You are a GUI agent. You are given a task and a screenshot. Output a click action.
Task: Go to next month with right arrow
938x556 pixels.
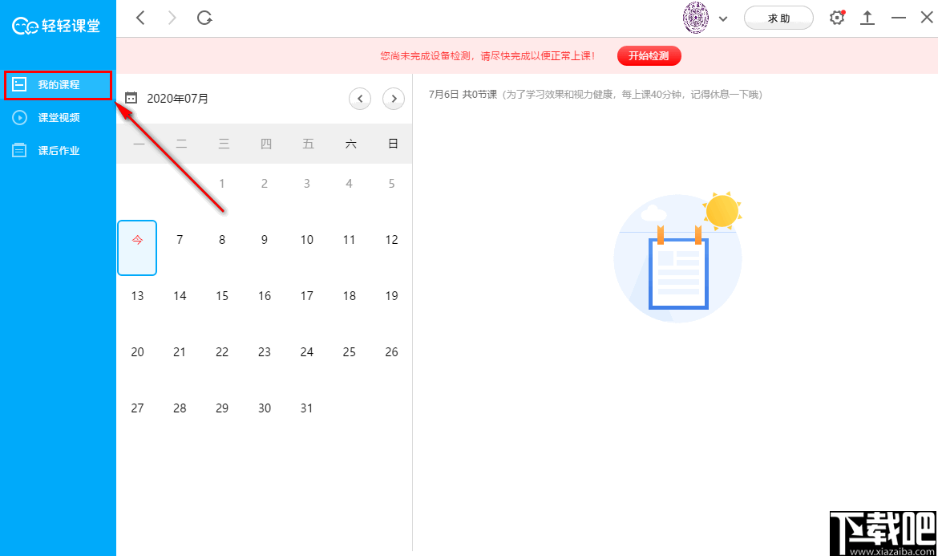(x=394, y=98)
